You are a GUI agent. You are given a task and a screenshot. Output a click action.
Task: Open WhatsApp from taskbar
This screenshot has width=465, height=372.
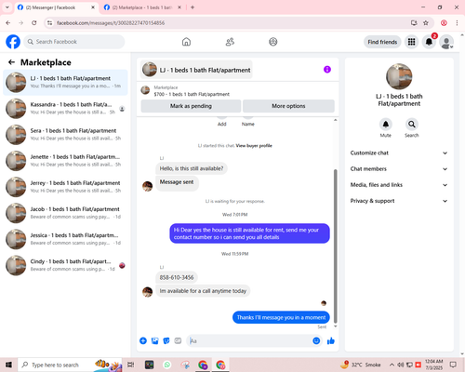tap(167, 365)
